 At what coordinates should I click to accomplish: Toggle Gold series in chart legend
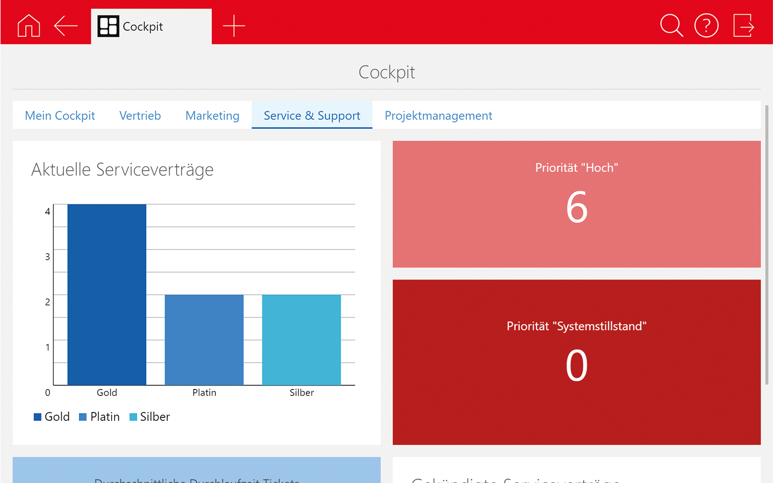coord(51,417)
